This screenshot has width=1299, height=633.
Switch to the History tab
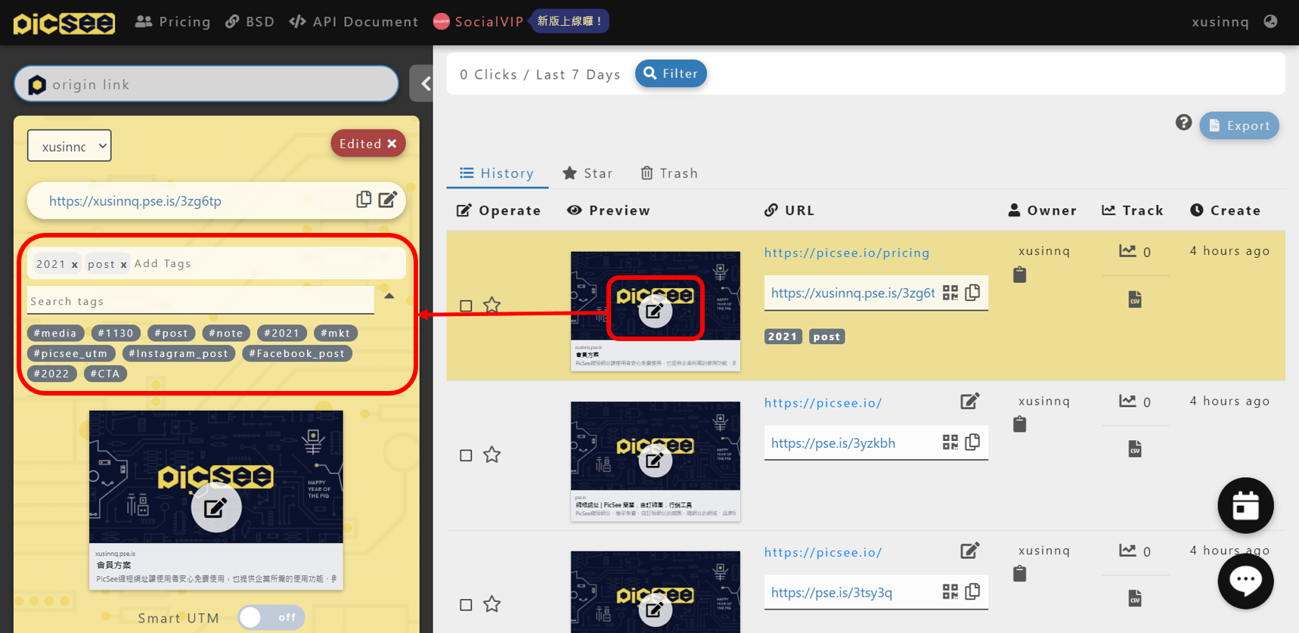click(498, 173)
